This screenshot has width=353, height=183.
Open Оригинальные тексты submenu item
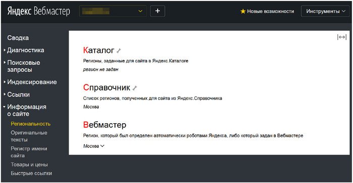click(x=29, y=136)
